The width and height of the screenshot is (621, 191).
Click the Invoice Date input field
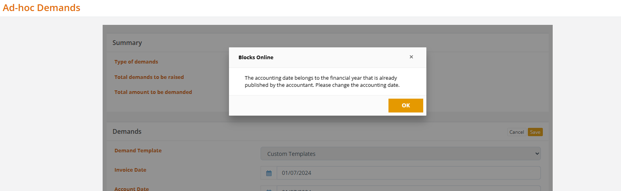tap(409, 173)
